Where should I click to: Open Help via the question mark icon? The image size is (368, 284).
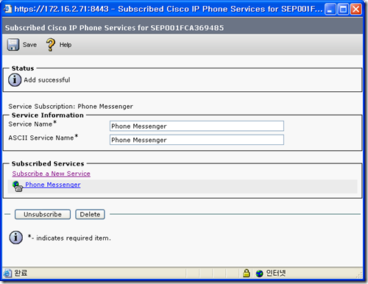51,45
